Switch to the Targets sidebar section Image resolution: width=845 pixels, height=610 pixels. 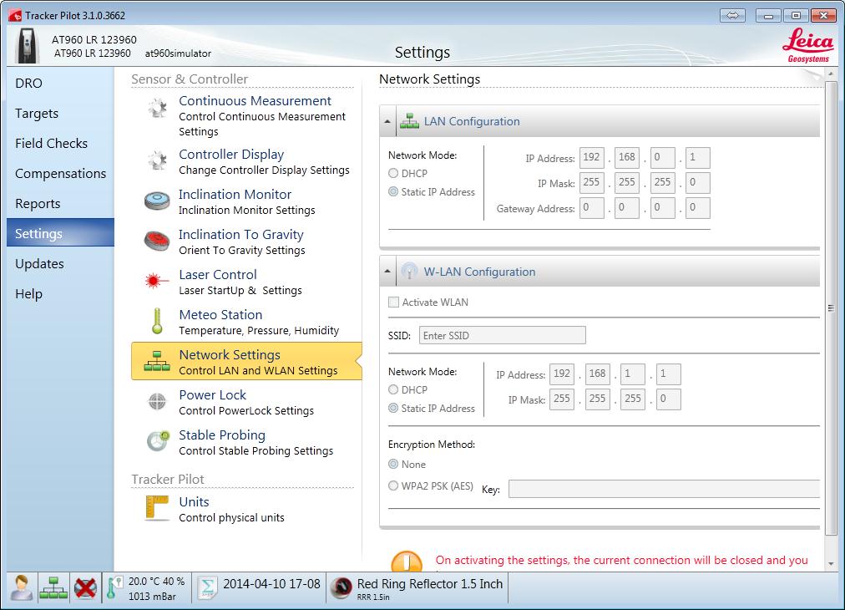tap(37, 113)
